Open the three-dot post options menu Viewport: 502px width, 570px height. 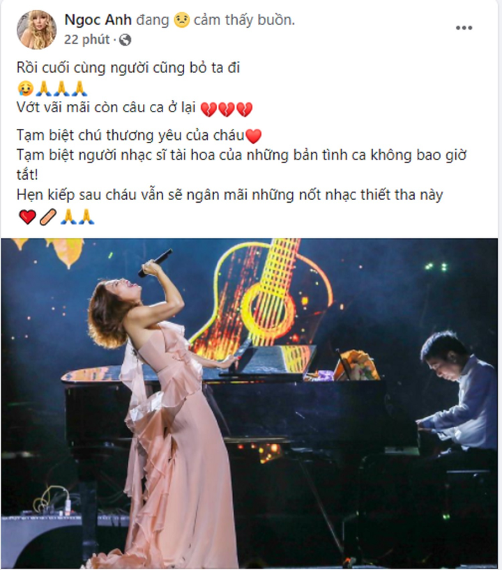(x=464, y=28)
